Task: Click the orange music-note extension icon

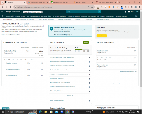Action: (110, 7)
